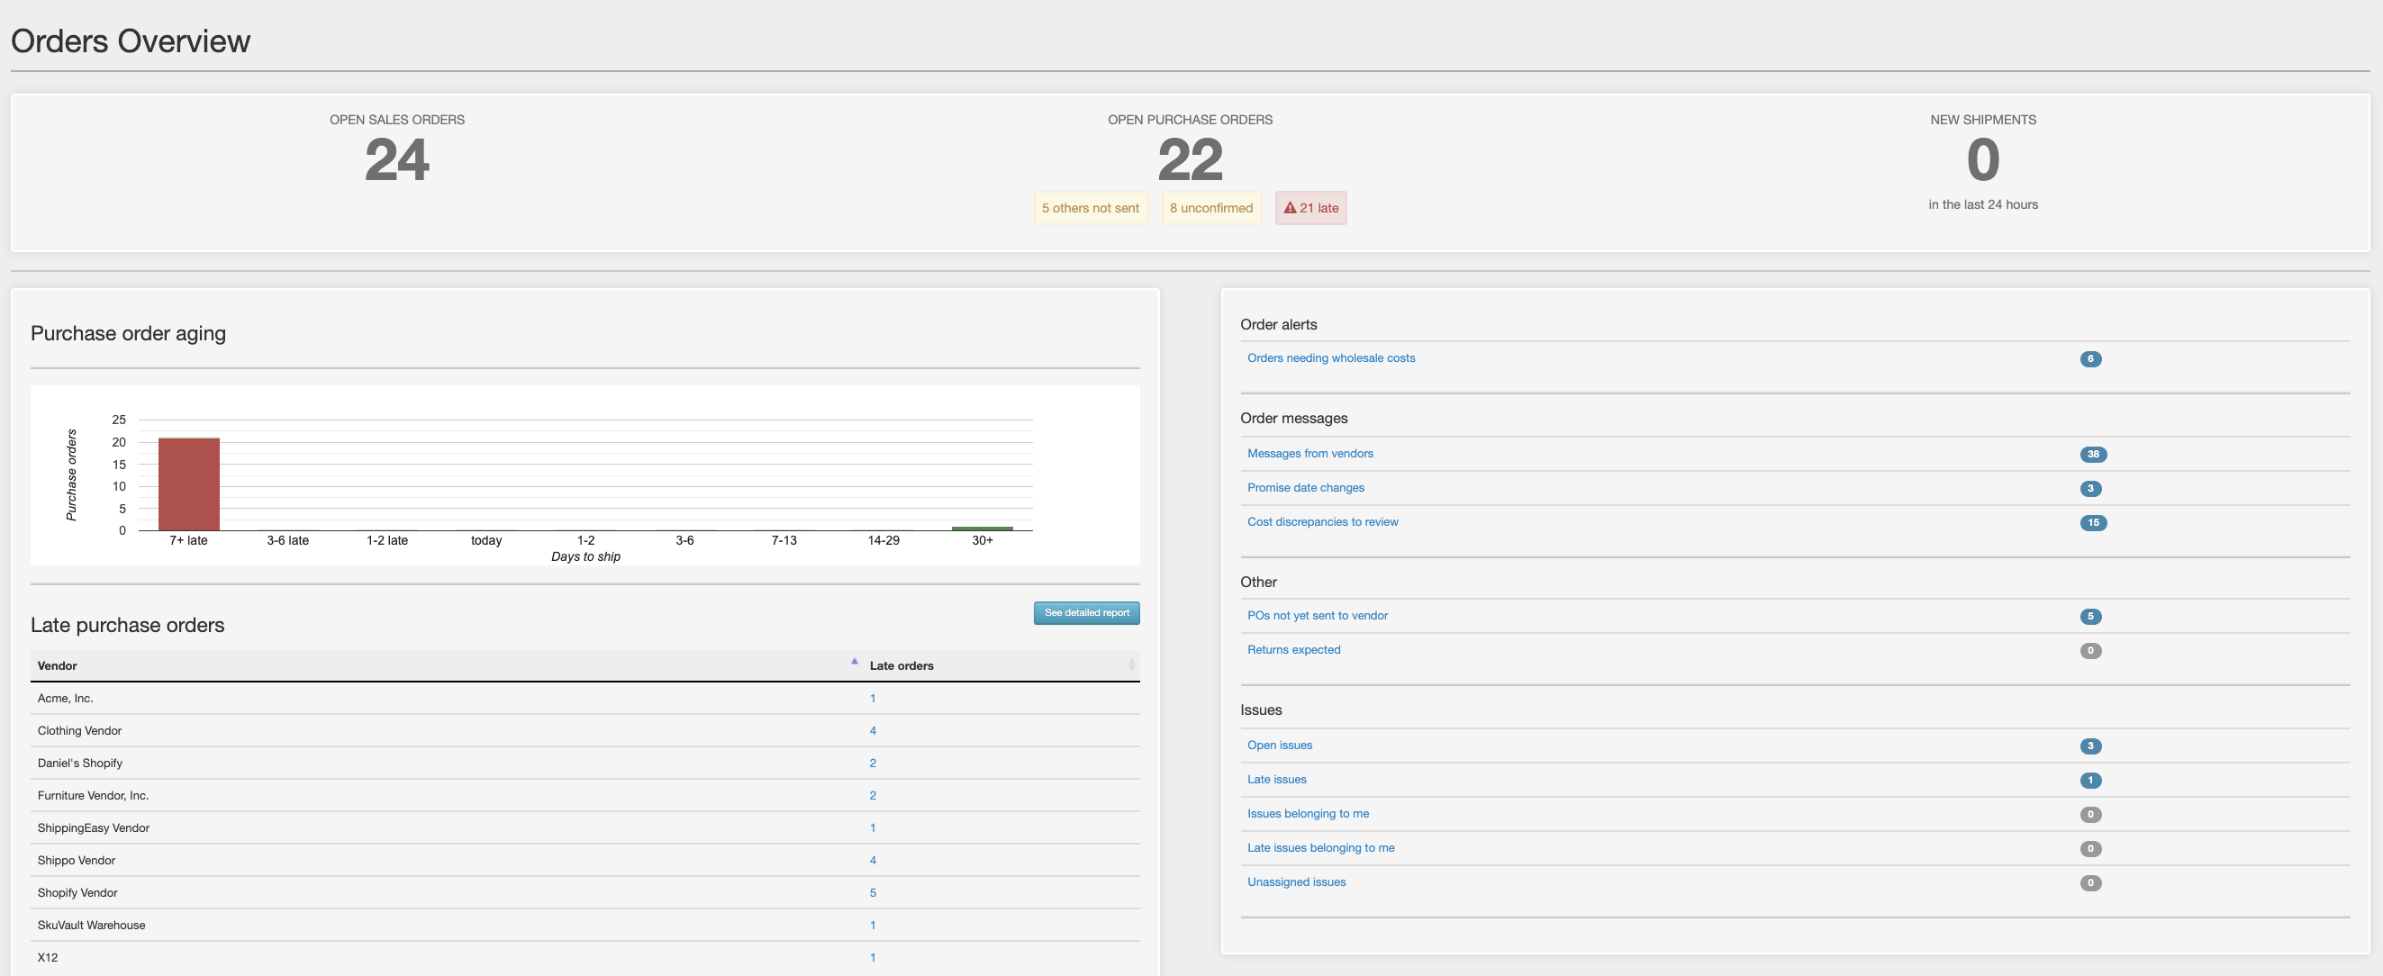2383x976 pixels.
Task: Open SkuVault Warehouse late orders count
Action: [x=873, y=925]
